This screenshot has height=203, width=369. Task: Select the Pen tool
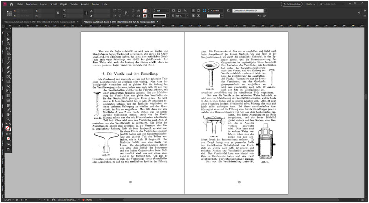point(8,67)
